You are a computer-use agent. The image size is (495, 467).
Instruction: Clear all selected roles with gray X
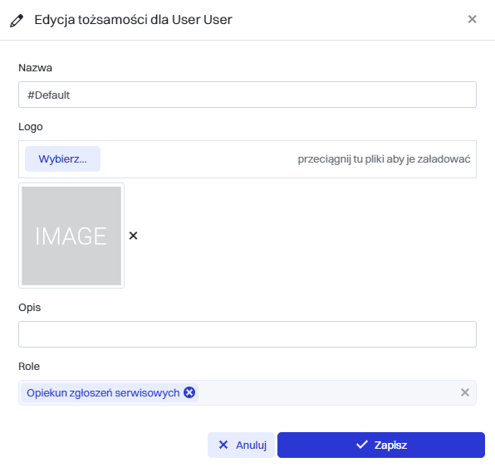point(465,392)
